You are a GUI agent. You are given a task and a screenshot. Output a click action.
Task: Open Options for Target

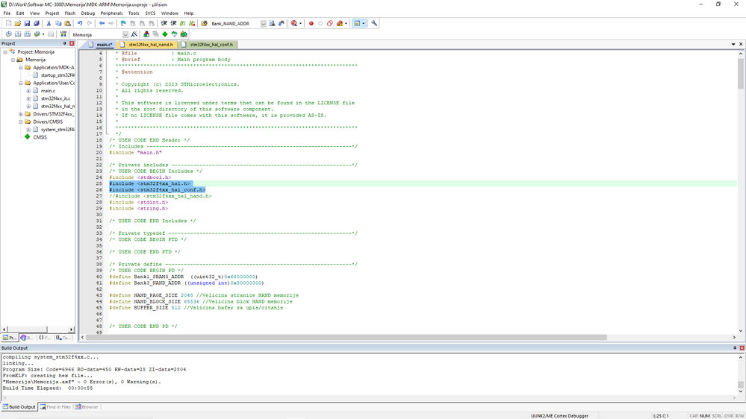(134, 34)
